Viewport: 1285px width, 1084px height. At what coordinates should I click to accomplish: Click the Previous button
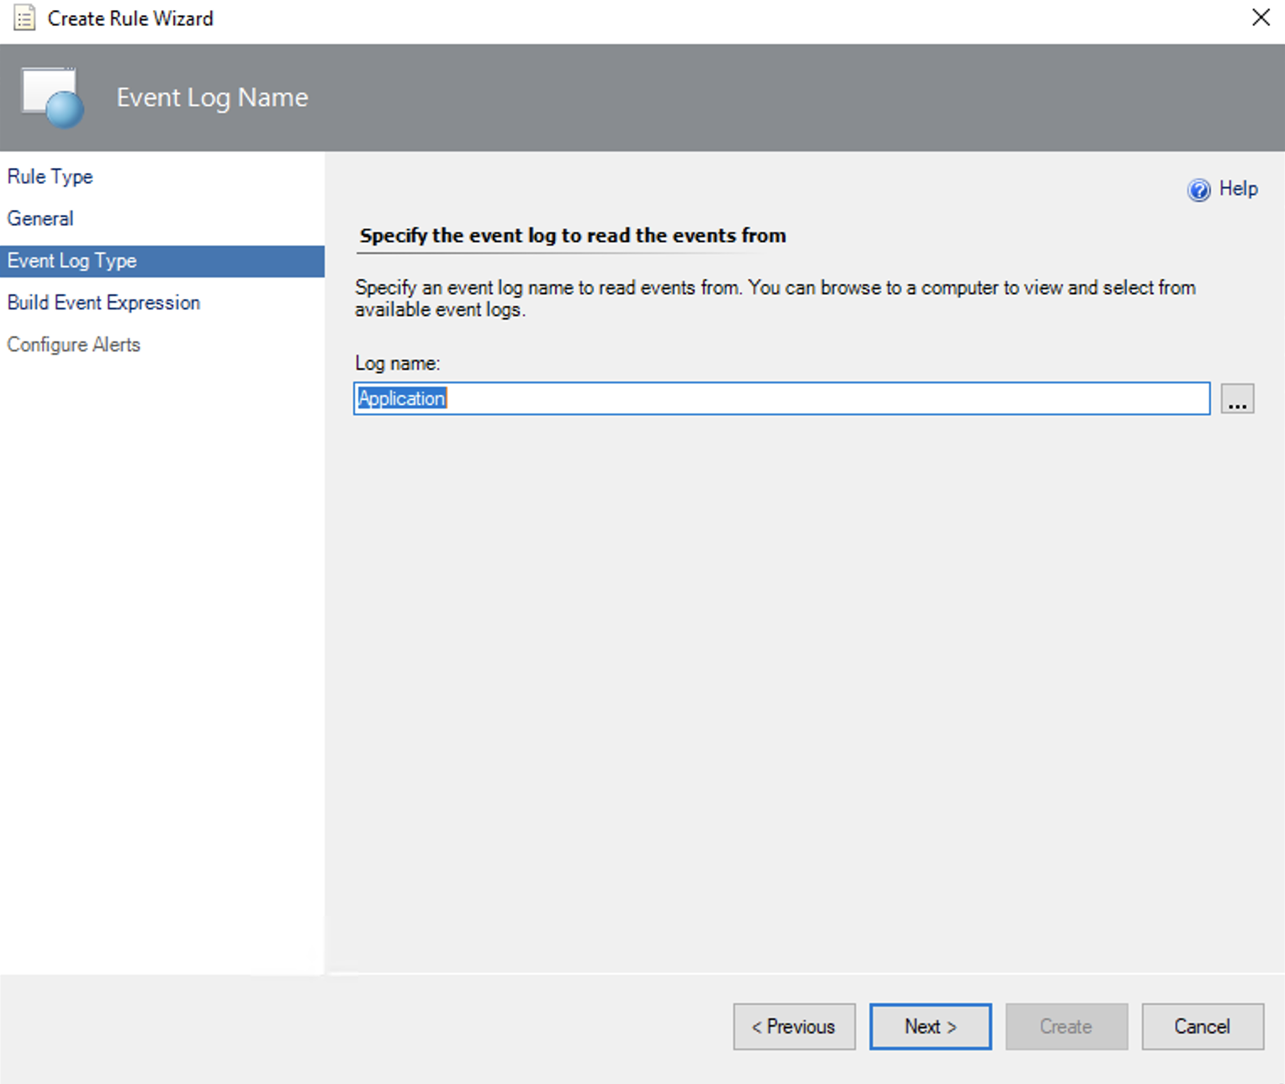pyautogui.click(x=793, y=1026)
